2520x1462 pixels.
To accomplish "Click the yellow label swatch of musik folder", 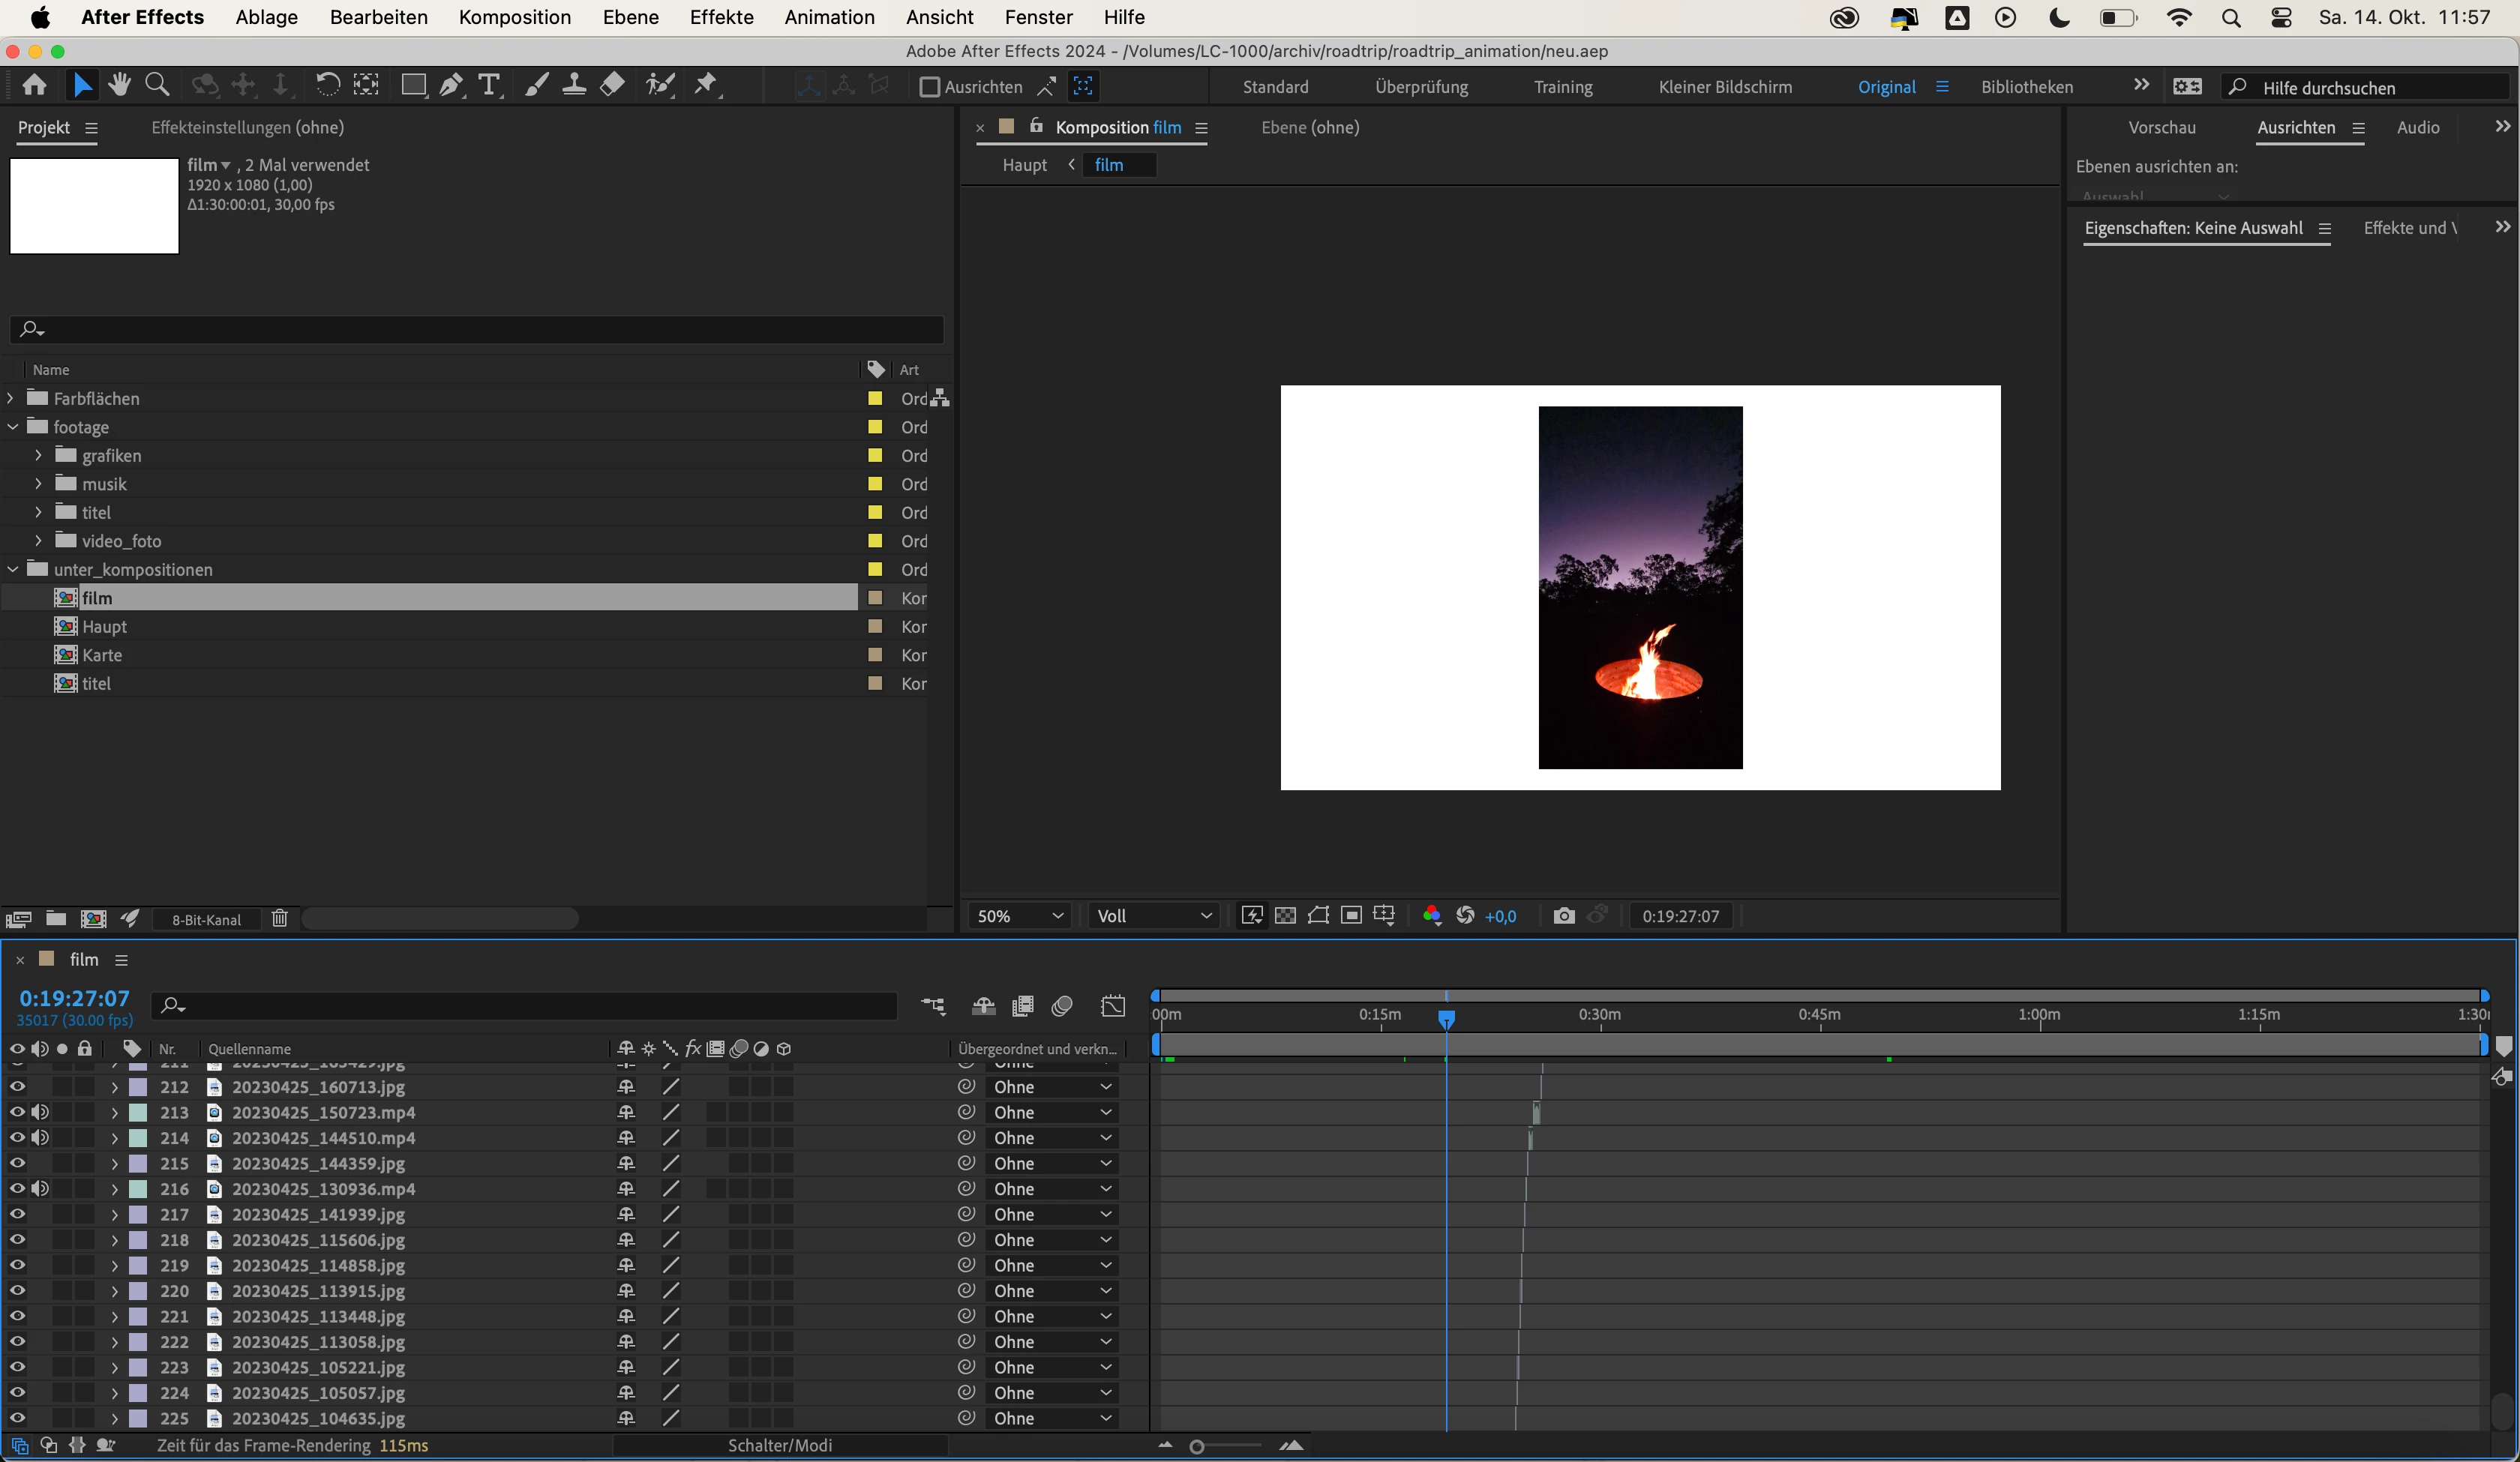I will [875, 484].
